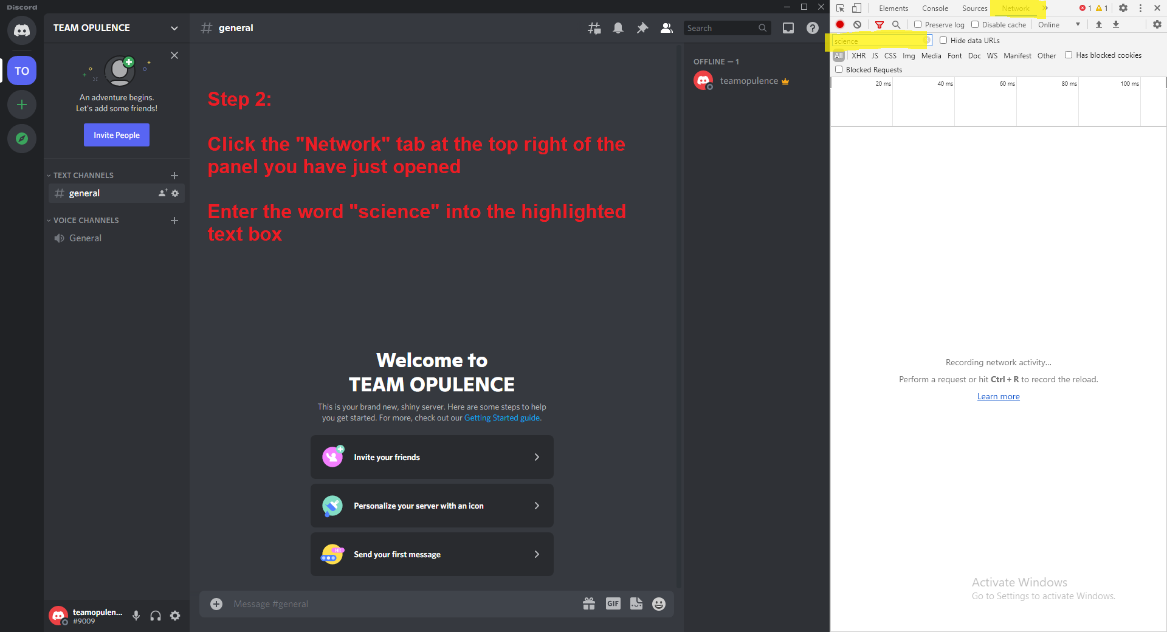1167x632 pixels.
Task: Import HAR file upload arrow icon
Action: pyautogui.click(x=1099, y=24)
